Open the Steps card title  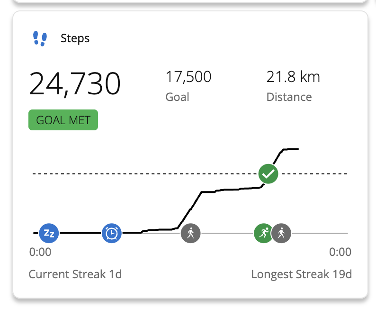tap(75, 38)
